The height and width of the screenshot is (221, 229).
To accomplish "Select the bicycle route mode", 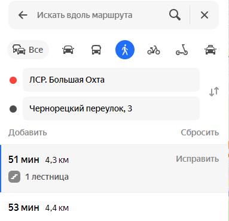I will coord(154,50).
